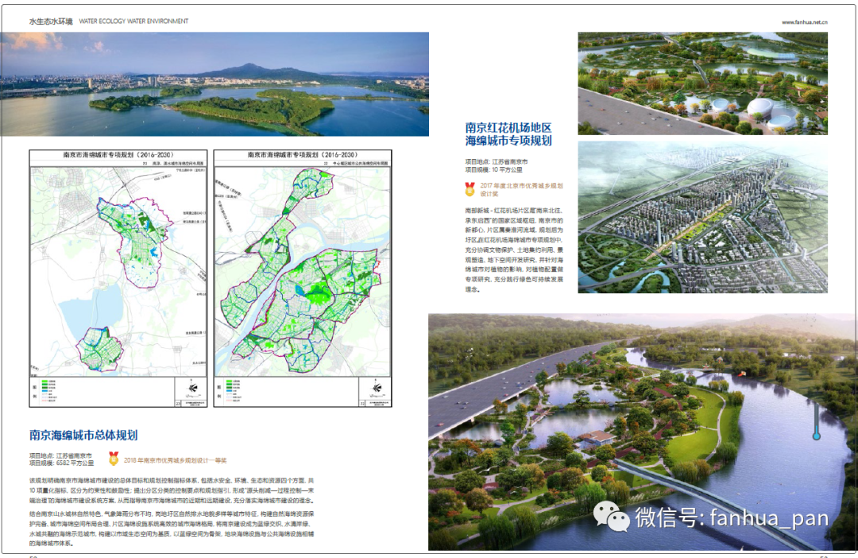Select the 南京海绵城市总体规划 heading

[x=83, y=435]
